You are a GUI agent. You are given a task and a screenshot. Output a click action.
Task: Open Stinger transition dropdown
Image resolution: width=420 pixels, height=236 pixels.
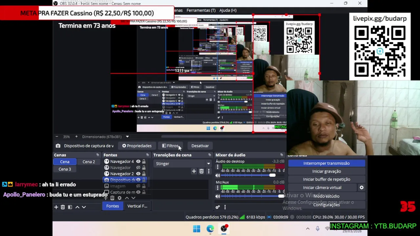[x=183, y=164]
